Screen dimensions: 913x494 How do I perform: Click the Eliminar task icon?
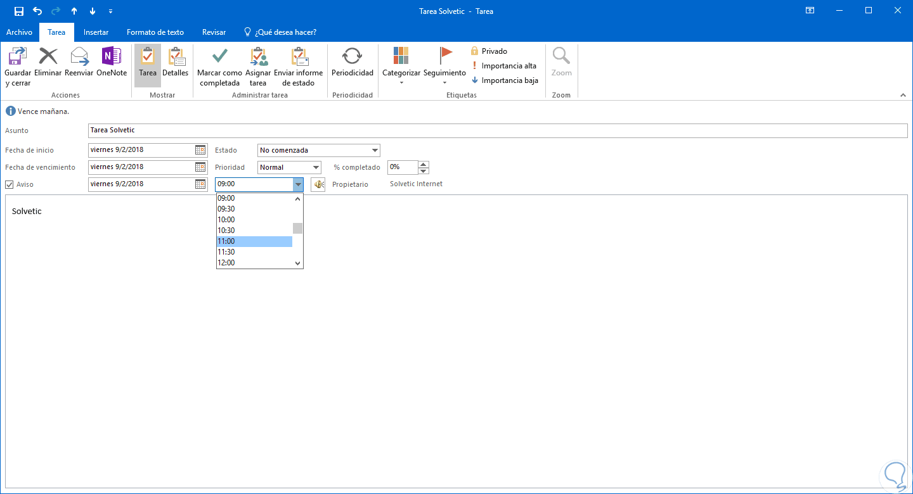pos(48,57)
